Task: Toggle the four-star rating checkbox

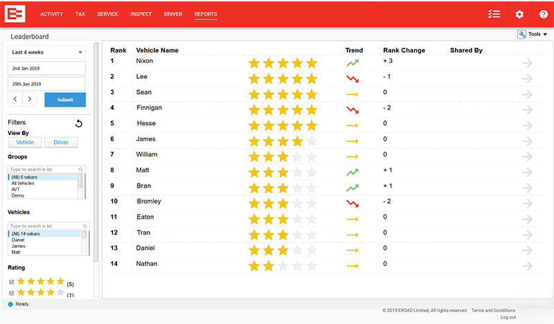Action: point(11,293)
